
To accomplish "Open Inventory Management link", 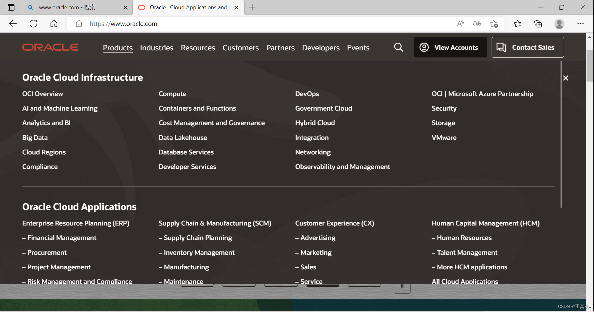I will (x=197, y=253).
